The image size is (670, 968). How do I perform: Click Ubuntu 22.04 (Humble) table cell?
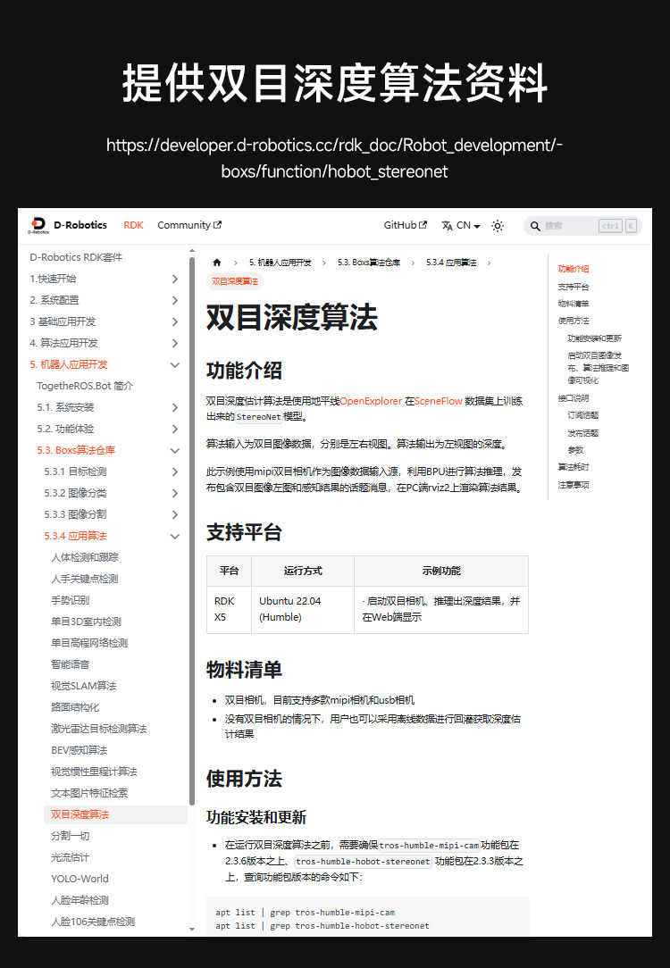pyautogui.click(x=303, y=609)
